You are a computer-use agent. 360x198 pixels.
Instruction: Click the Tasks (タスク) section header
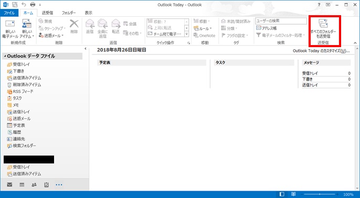coord(254,62)
